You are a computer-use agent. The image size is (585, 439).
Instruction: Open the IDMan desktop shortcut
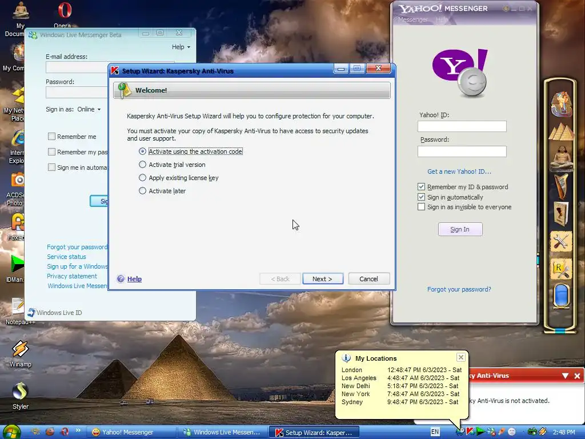click(15, 269)
